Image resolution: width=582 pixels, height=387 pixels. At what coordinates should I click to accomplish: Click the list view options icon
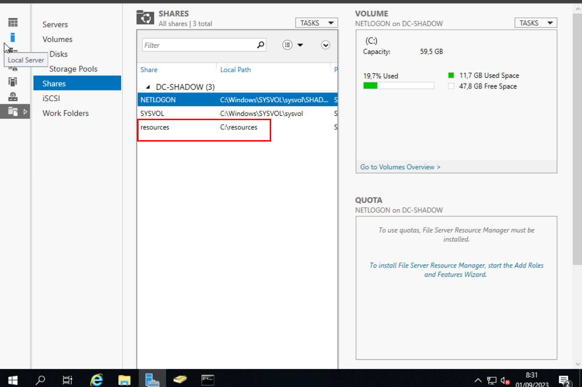pyautogui.click(x=287, y=45)
